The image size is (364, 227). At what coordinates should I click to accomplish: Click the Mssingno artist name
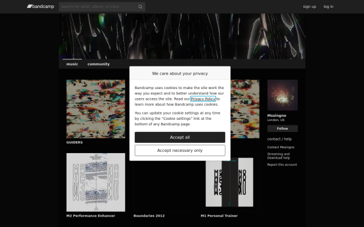pos(277,116)
